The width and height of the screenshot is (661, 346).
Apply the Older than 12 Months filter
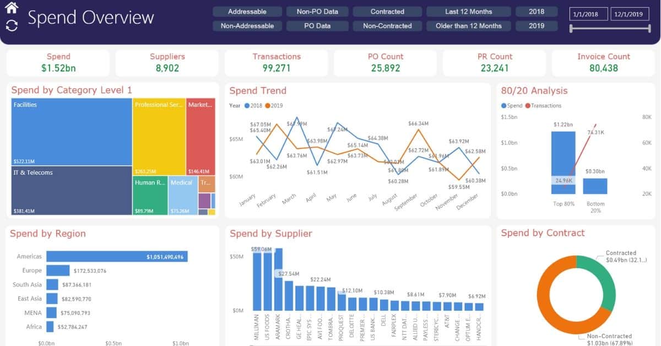click(468, 25)
